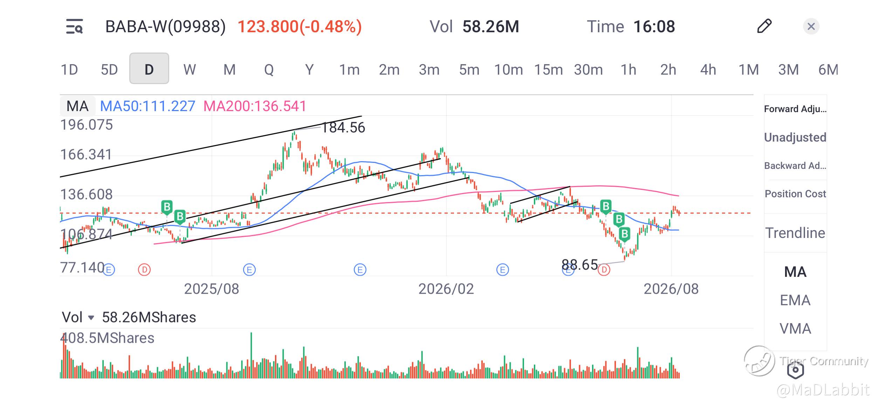Viewport: 887px width, 410px height.
Task: Close the chart with the X icon
Action: 811,26
